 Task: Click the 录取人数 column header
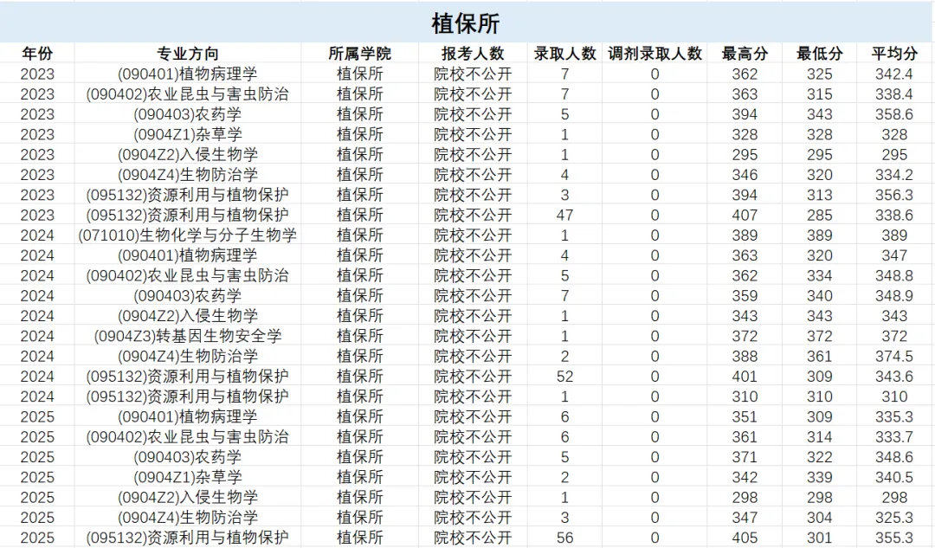564,54
